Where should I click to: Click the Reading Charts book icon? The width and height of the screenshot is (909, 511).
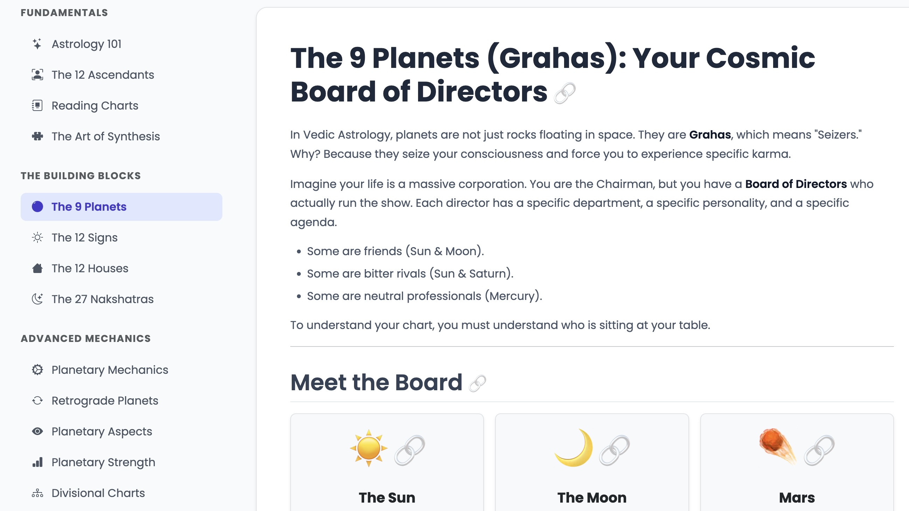click(37, 105)
